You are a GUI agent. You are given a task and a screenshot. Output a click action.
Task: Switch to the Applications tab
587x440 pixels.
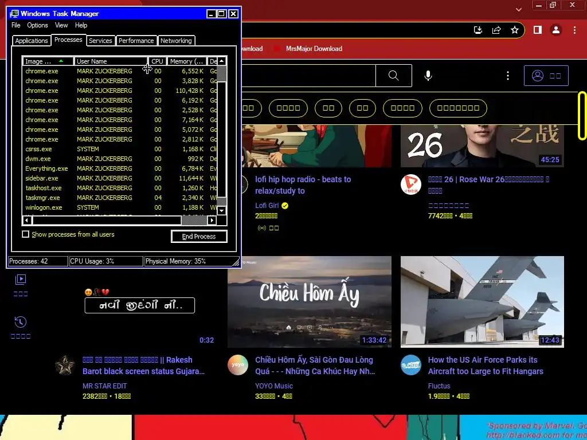coord(32,41)
